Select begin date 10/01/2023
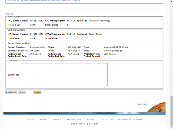 click(x=35, y=54)
